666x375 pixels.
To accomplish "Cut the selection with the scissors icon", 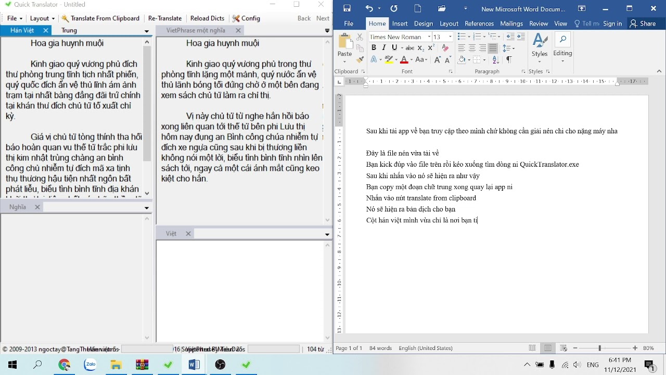I will tap(360, 37).
